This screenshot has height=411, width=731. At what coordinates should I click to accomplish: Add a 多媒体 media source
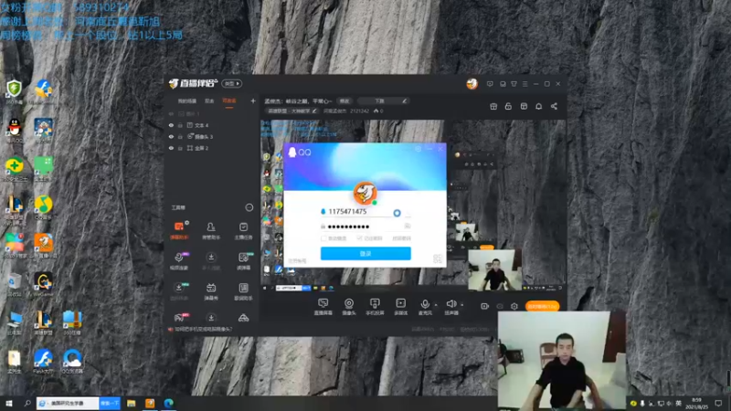pyautogui.click(x=400, y=307)
